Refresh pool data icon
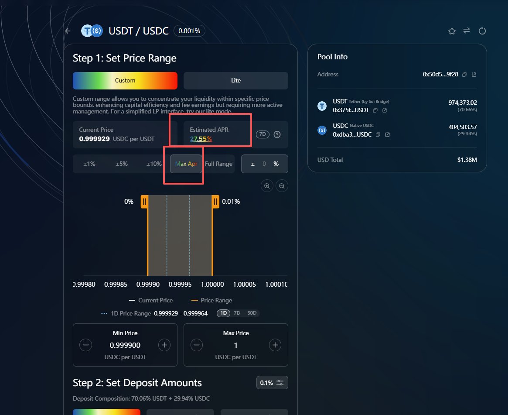The width and height of the screenshot is (508, 415). coord(482,31)
